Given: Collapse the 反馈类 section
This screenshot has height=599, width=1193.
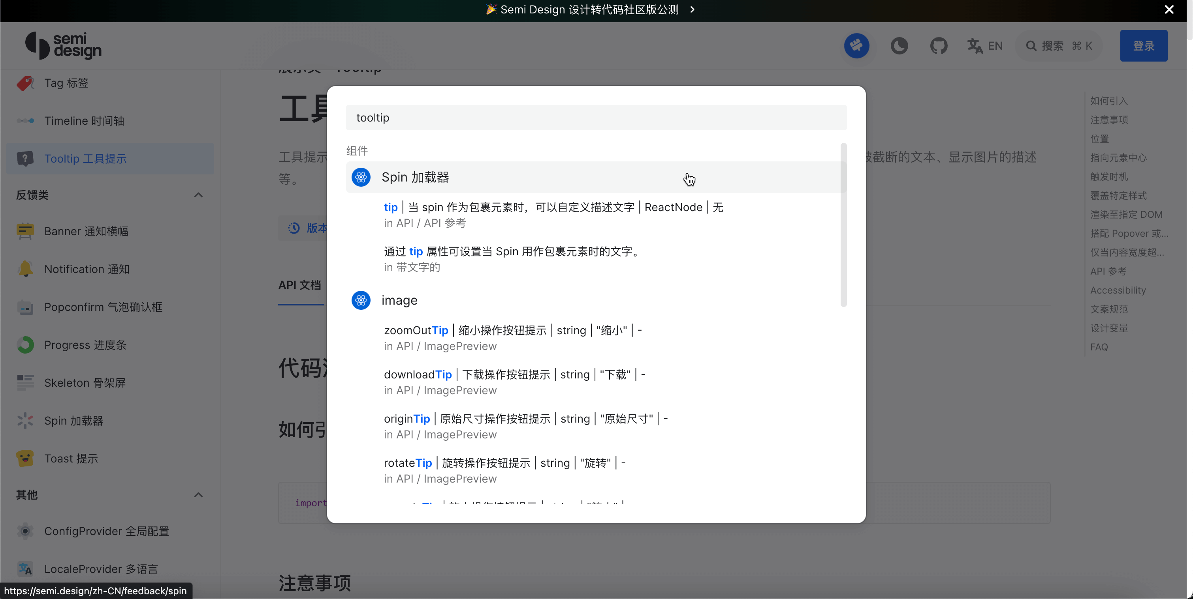Looking at the screenshot, I should tap(198, 195).
